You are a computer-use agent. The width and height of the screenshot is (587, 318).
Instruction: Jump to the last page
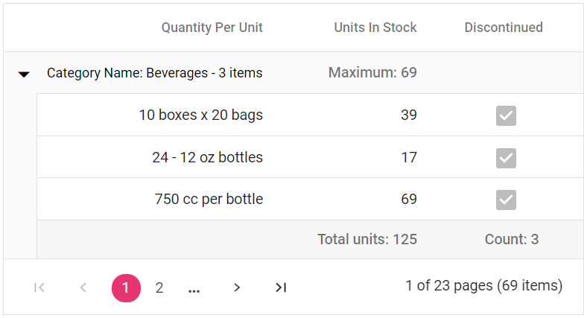point(280,287)
